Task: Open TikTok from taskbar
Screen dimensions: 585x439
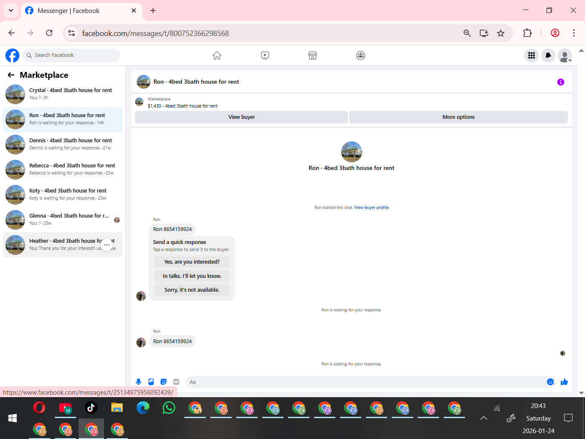Action: click(x=91, y=408)
